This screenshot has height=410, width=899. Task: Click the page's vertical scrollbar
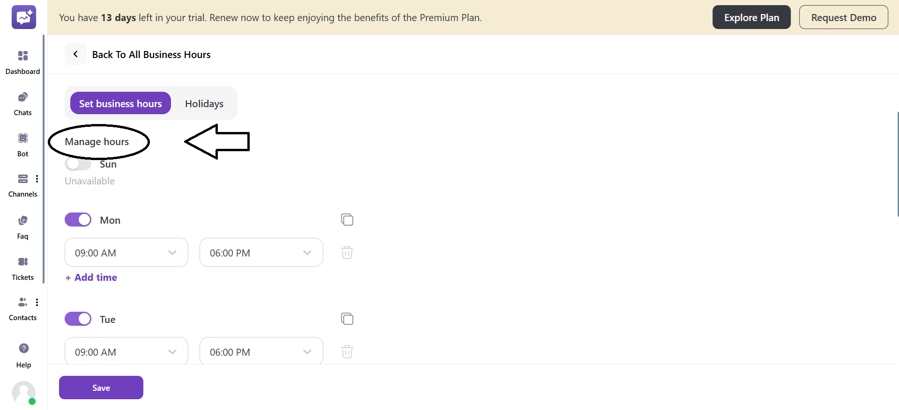tap(897, 164)
